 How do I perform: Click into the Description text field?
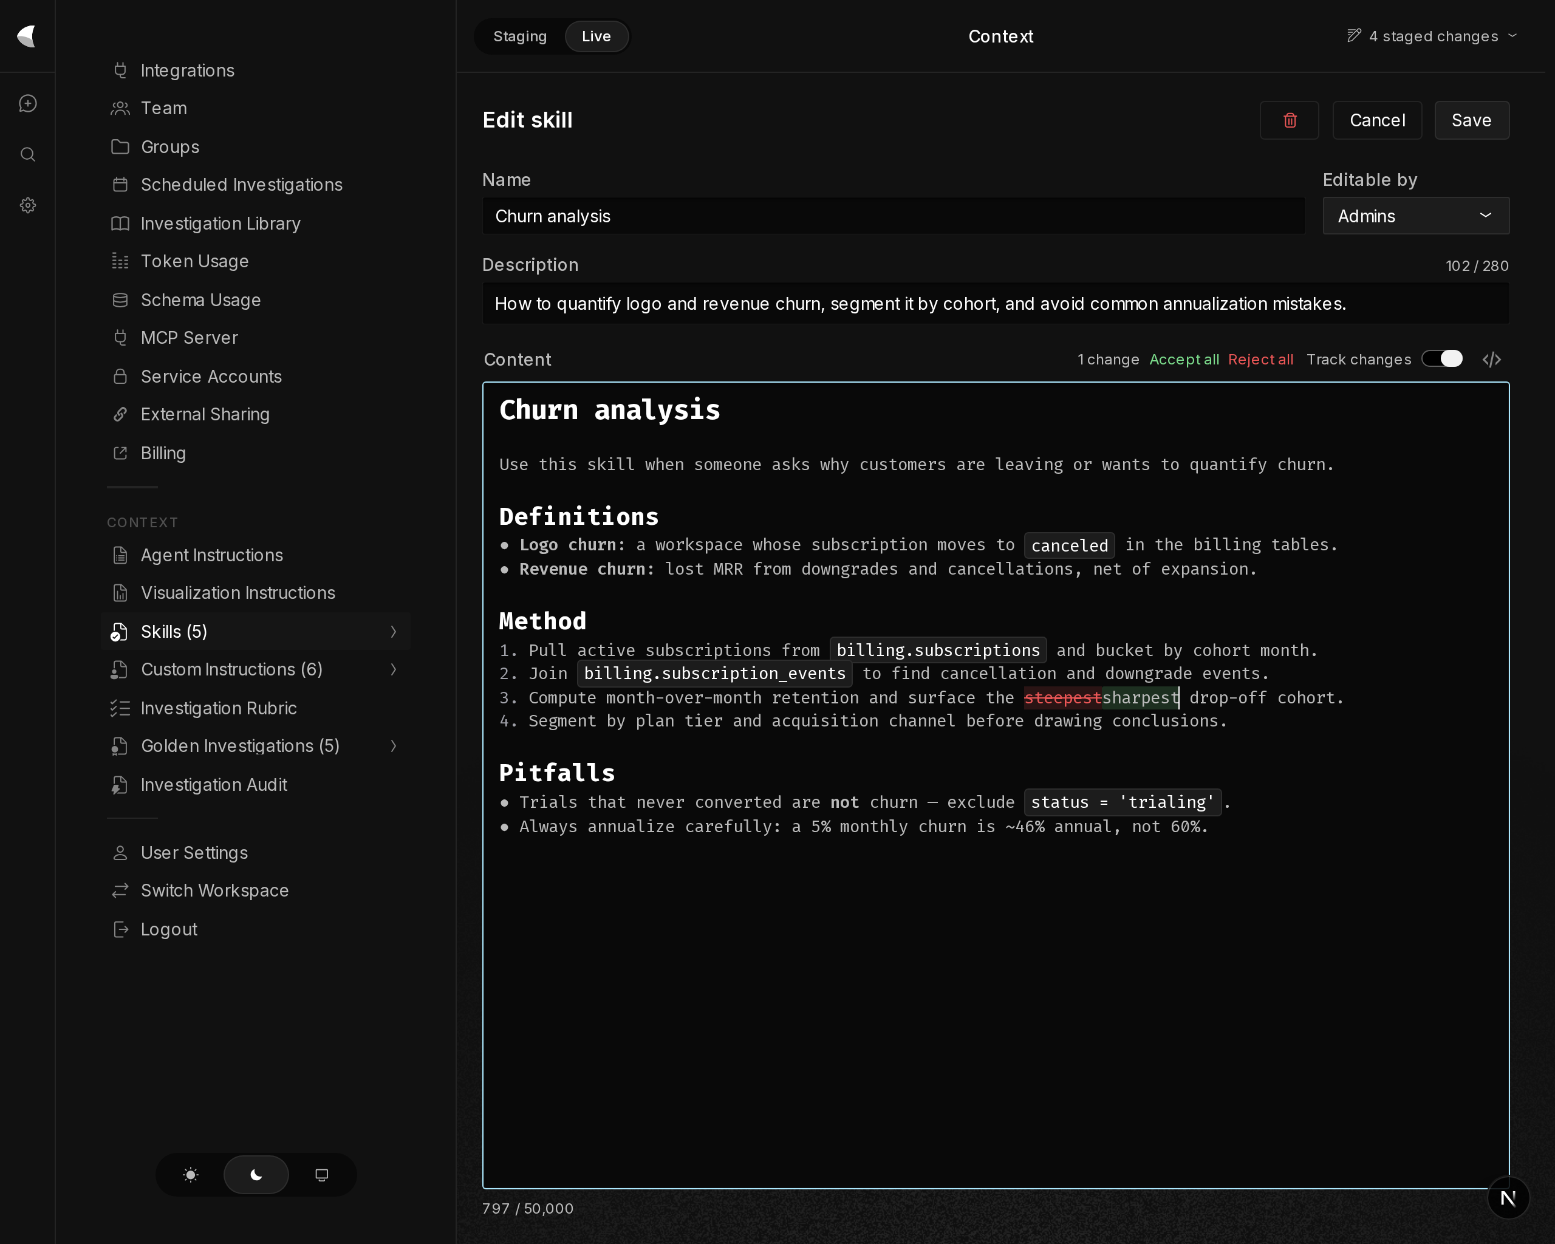pyautogui.click(x=996, y=304)
